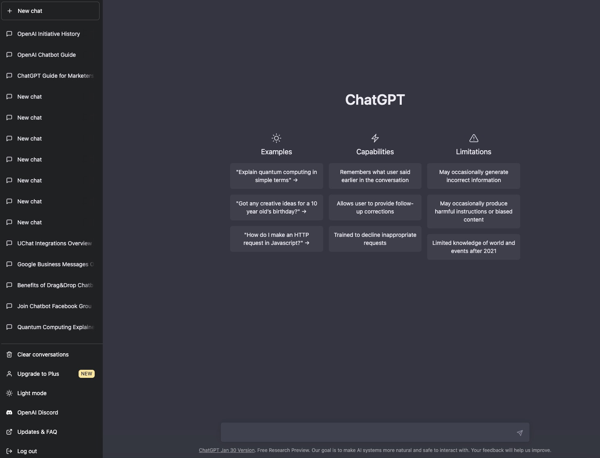Click Upgrade to Plus

37,374
